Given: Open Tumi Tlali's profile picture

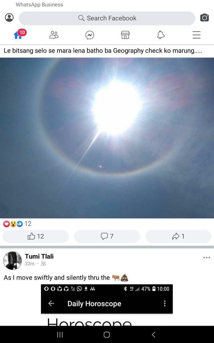Looking at the screenshot, I should [x=12, y=260].
